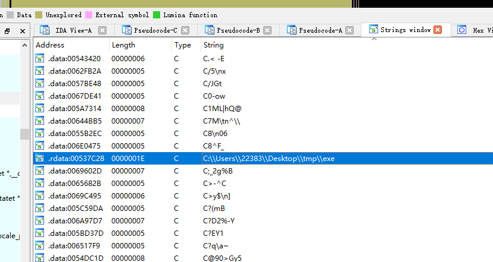Screen dimensions: 493x262
Task: Select address .data:0069C495
Action: [74, 196]
